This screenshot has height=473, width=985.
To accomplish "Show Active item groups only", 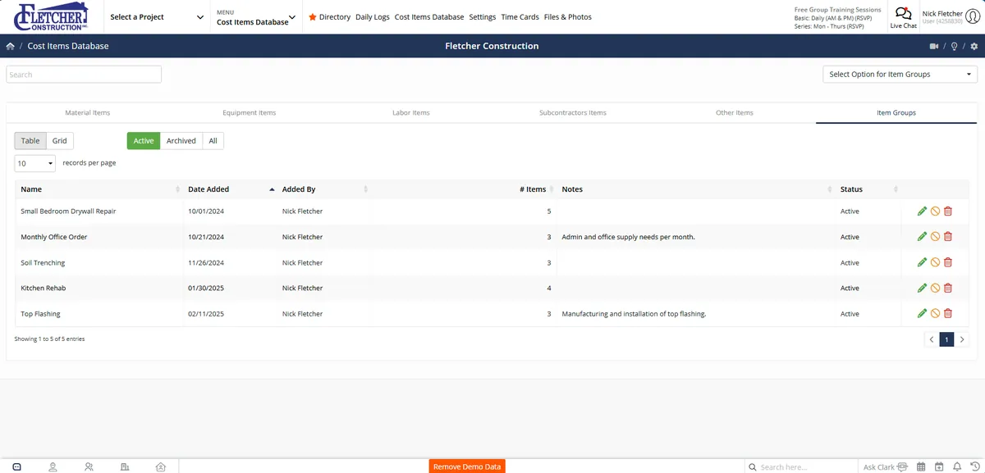I will tap(144, 141).
